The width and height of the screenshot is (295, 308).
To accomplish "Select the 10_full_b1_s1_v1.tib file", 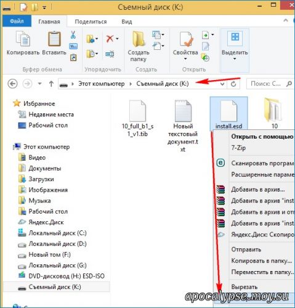I will 137,118.
